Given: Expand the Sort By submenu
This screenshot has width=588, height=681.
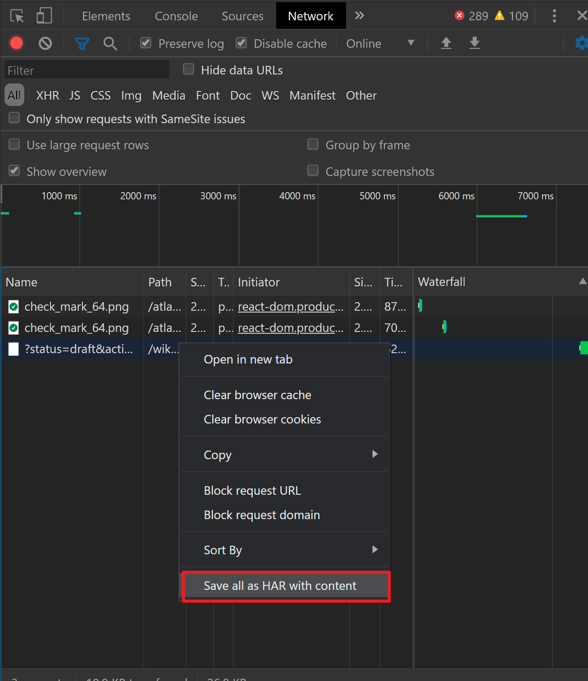Looking at the screenshot, I should 285,550.
